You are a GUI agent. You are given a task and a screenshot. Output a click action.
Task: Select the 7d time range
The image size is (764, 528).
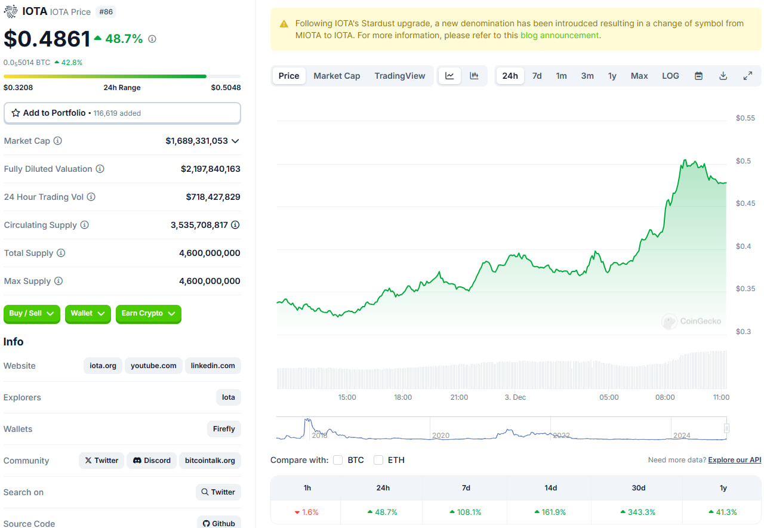(537, 76)
